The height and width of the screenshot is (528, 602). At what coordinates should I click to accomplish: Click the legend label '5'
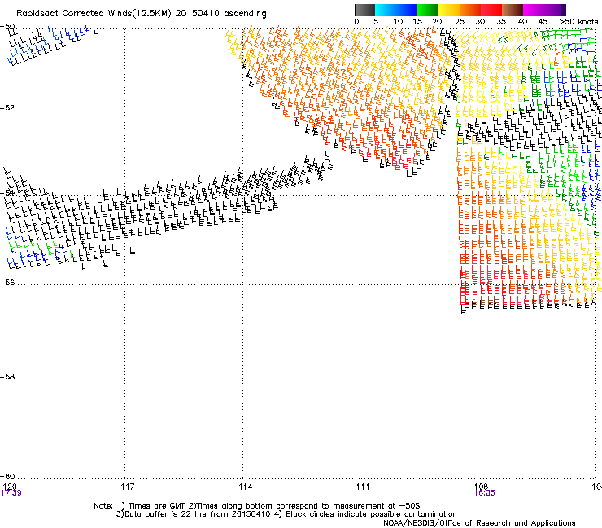376,22
